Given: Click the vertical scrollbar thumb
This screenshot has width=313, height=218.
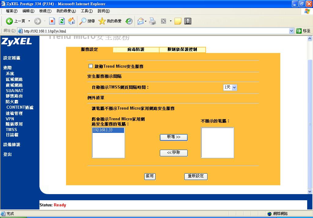Looking at the screenshot, I should [310, 124].
